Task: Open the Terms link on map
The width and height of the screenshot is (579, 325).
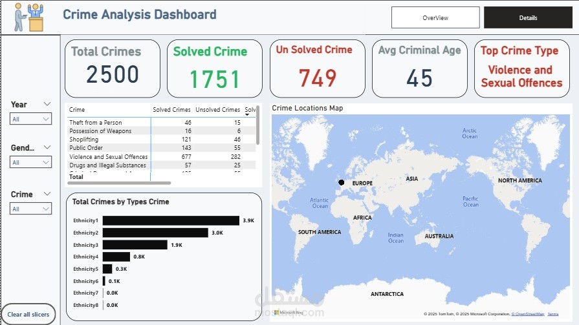Action: pyautogui.click(x=552, y=314)
